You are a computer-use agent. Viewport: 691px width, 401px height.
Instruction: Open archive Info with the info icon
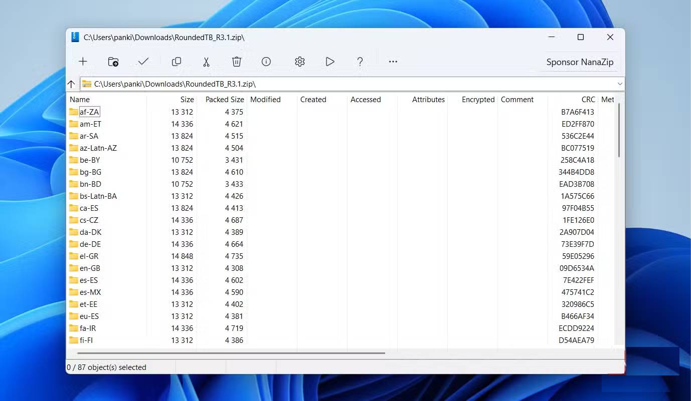click(x=266, y=61)
